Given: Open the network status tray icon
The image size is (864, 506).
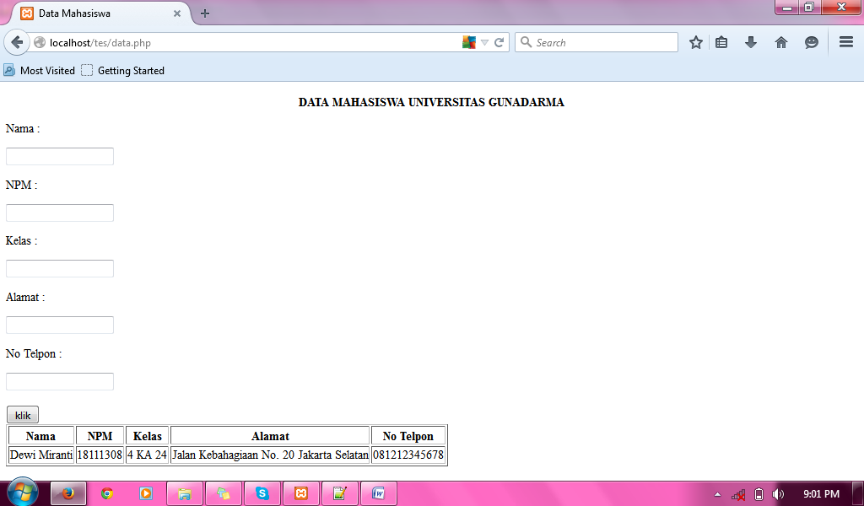Looking at the screenshot, I should [x=738, y=494].
